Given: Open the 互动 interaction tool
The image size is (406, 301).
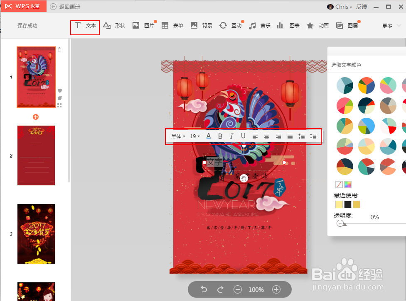Looking at the screenshot, I should pos(230,26).
